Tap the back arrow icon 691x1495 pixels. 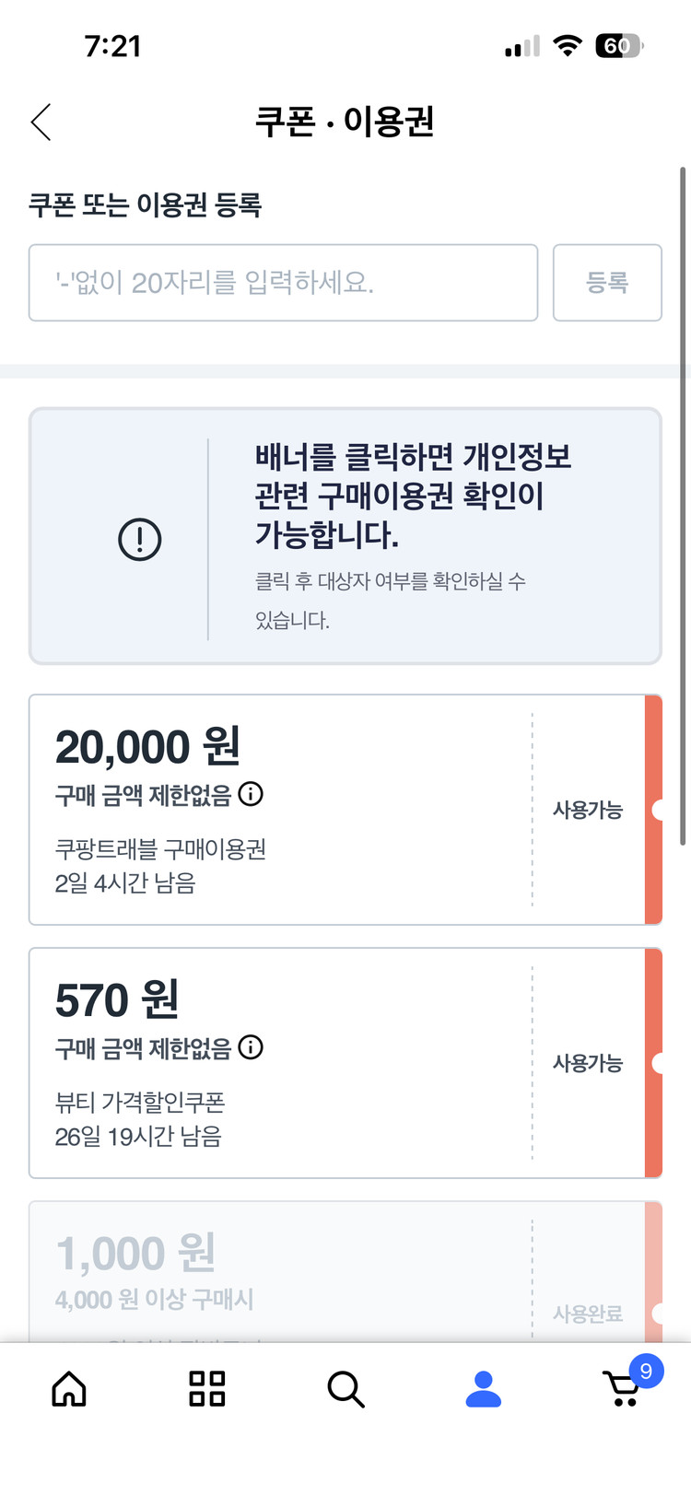coord(41,122)
